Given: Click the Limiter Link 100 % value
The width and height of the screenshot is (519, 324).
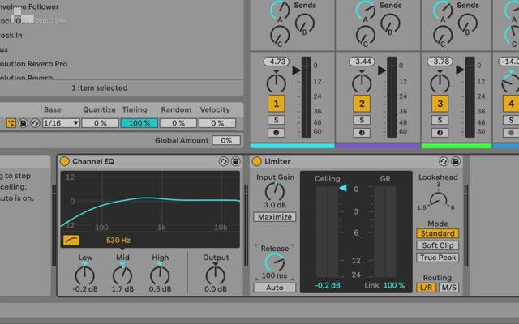Looking at the screenshot, I should tap(394, 285).
